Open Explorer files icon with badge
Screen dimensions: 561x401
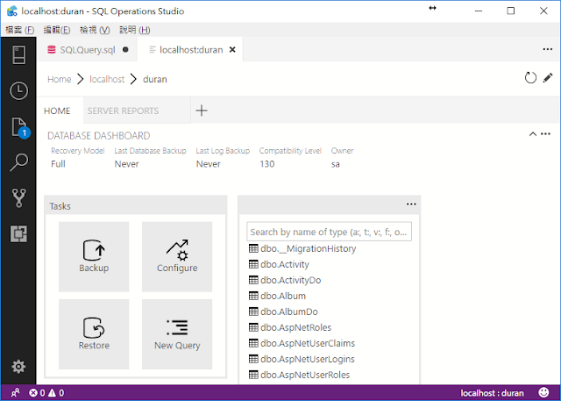coord(19,127)
